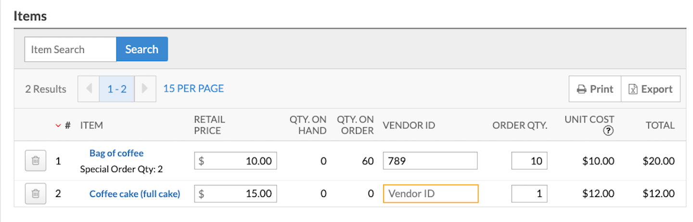Select the 1 - 2 page indicator
Viewport: 693px width, 222px height.
point(117,89)
